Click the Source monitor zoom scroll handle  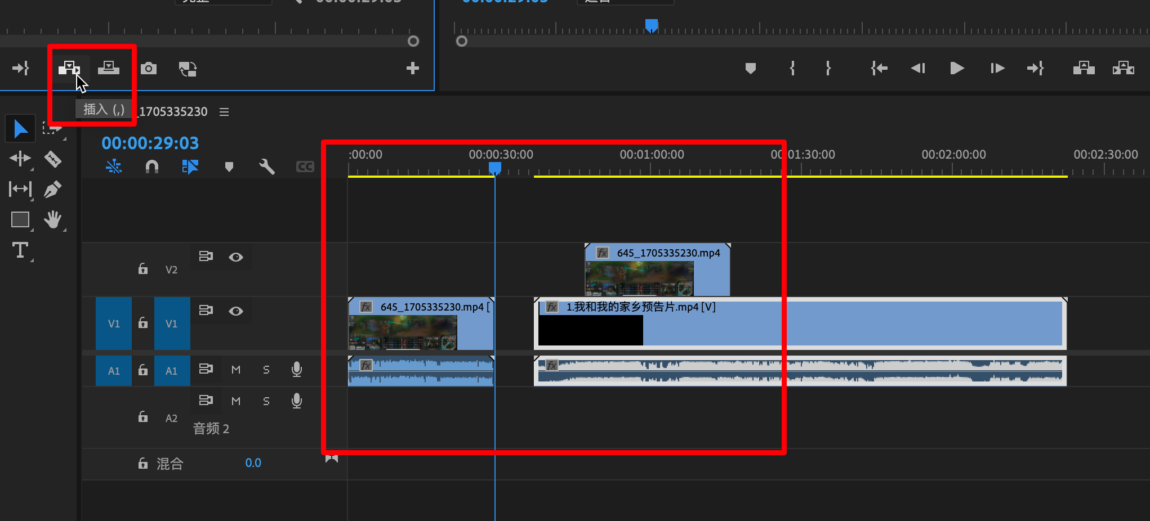click(x=413, y=41)
